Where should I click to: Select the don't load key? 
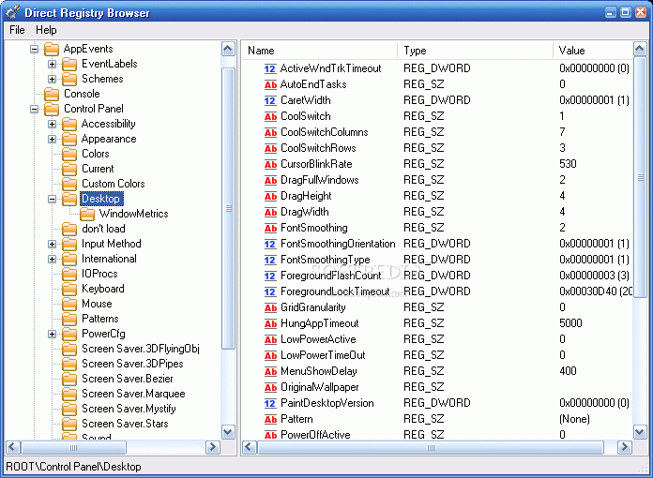click(x=104, y=229)
